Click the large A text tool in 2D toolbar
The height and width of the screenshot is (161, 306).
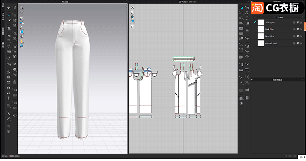coord(241,78)
